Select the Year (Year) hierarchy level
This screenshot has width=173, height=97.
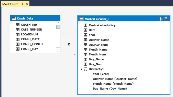point(101,74)
